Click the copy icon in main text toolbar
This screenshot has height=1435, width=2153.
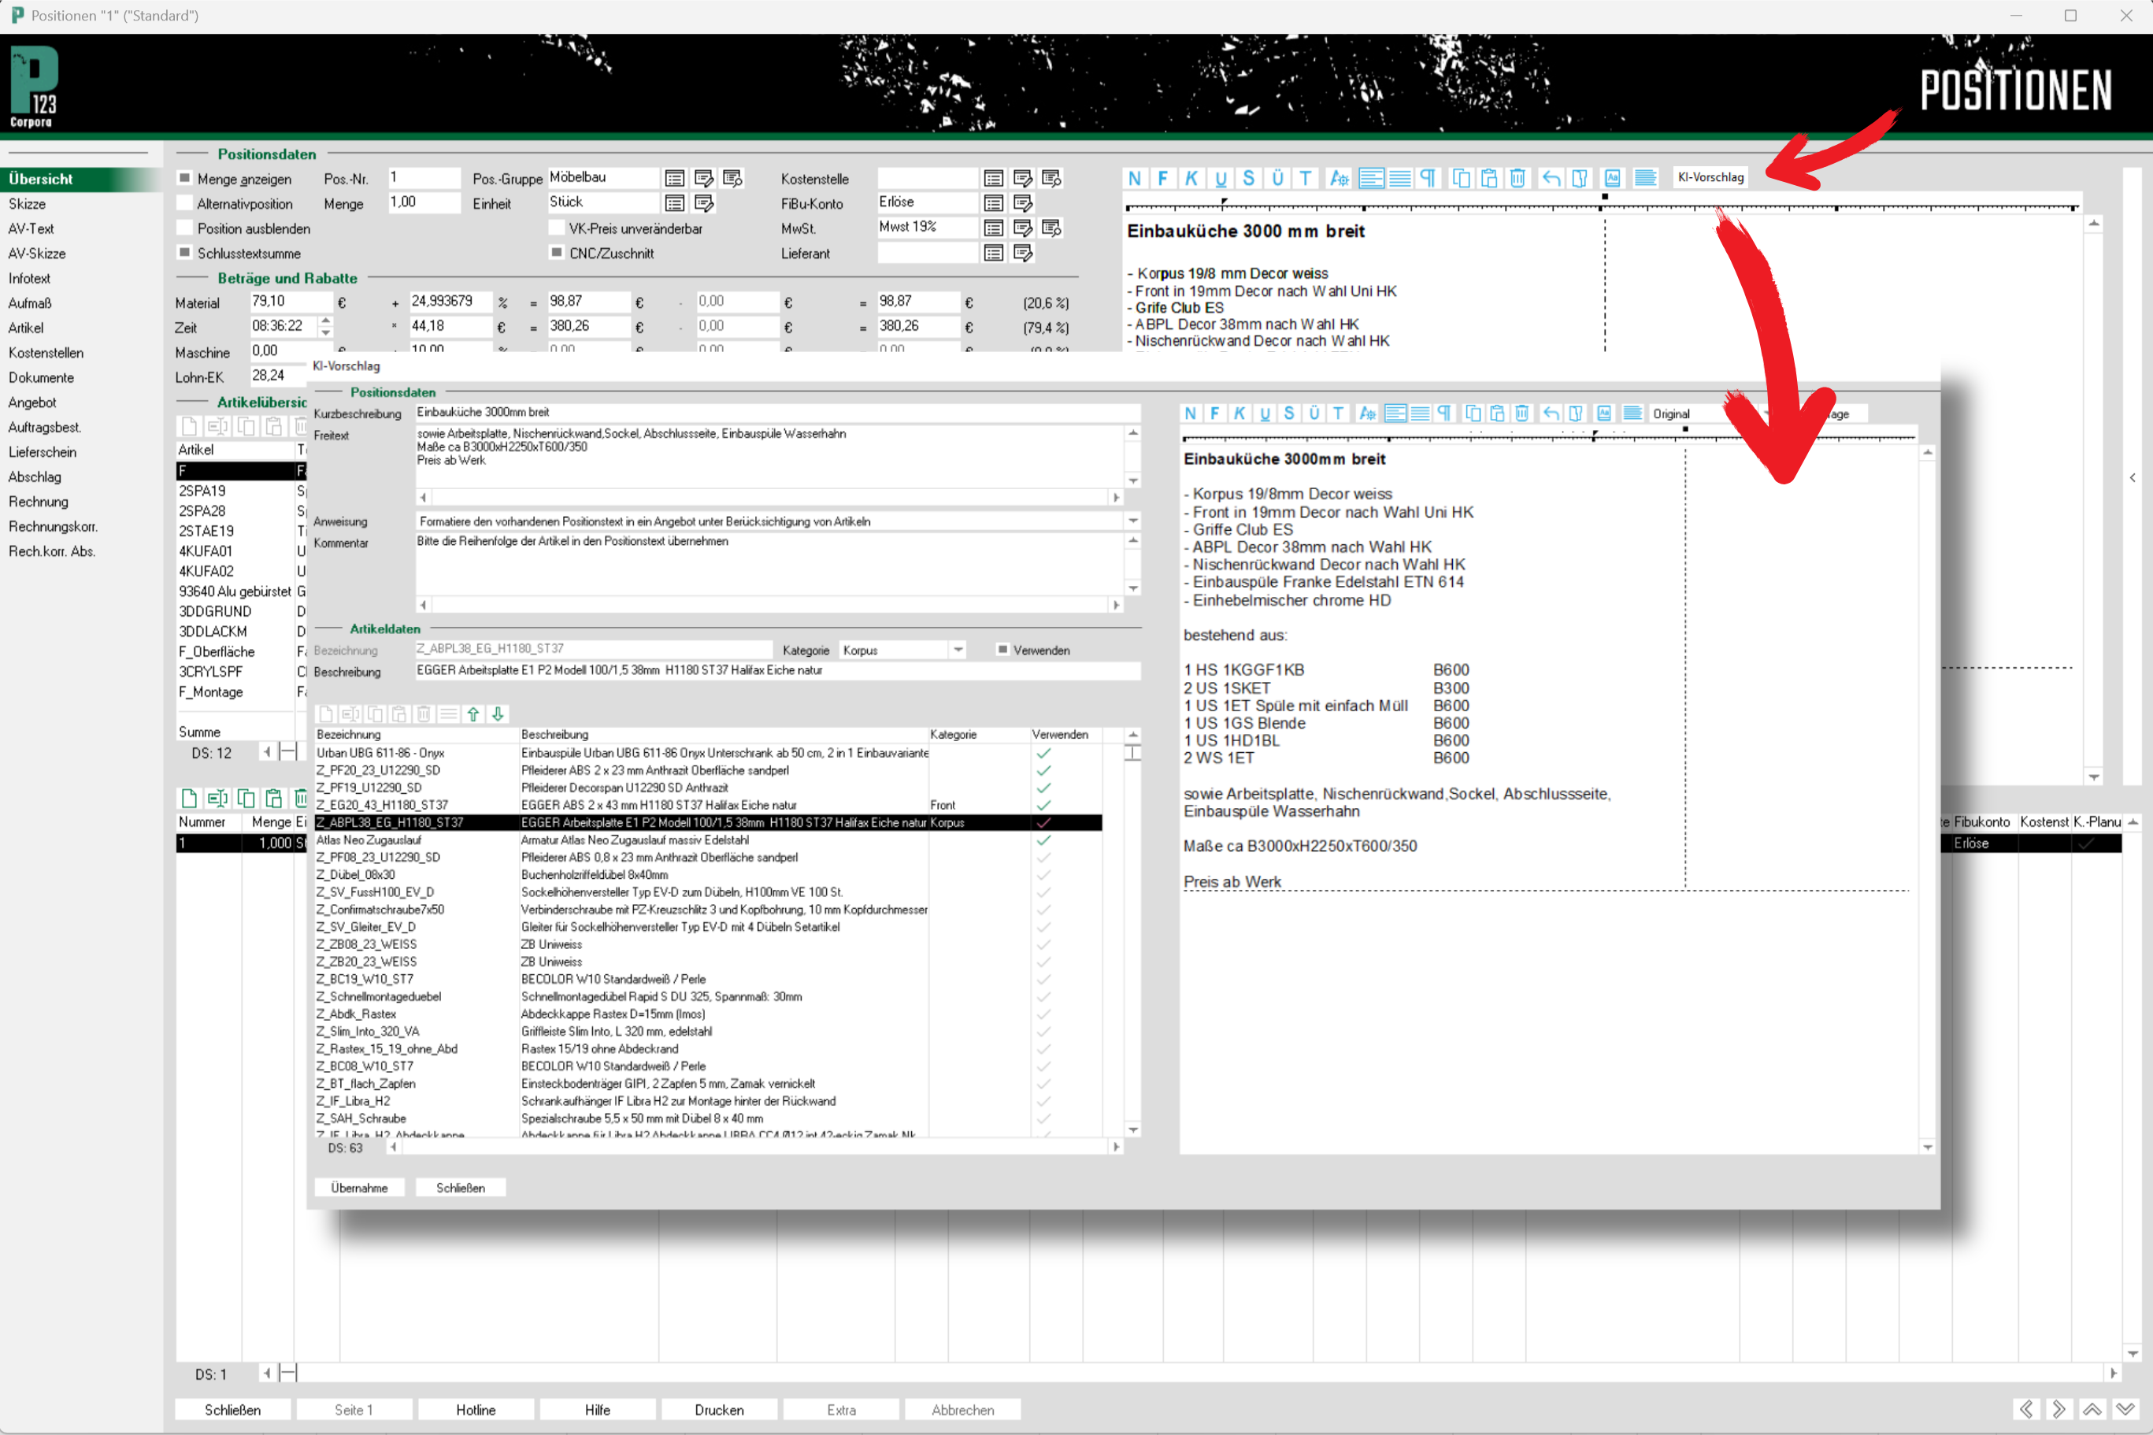pyautogui.click(x=1462, y=179)
